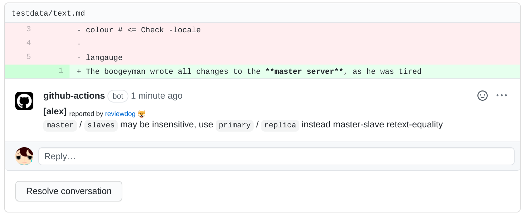Click the 1 minute ago timestamp
Viewport: 526px width, 221px height.
(x=156, y=96)
